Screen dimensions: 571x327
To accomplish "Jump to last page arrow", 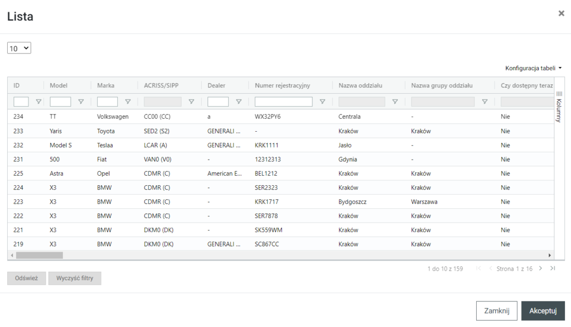I will (x=552, y=268).
